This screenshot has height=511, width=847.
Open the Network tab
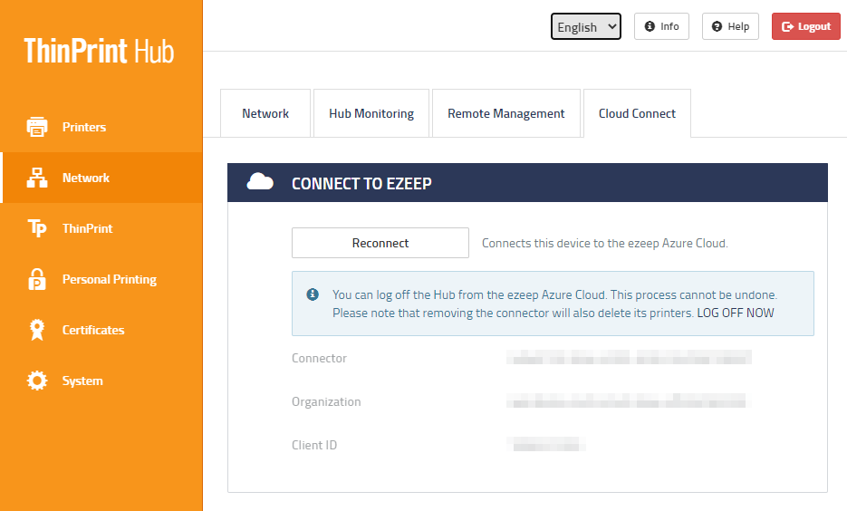click(x=265, y=113)
